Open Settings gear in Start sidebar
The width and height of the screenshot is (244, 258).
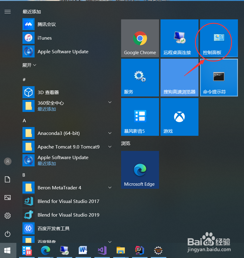click(x=8, y=216)
